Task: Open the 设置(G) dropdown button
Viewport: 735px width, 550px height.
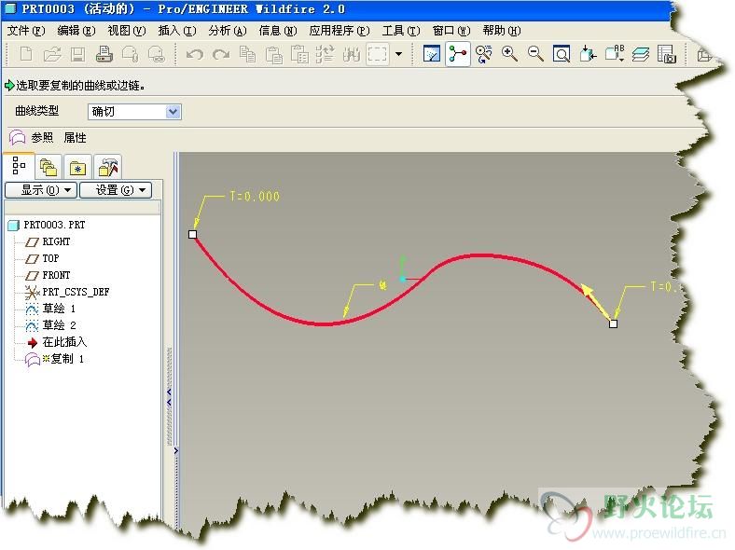Action: coord(116,190)
